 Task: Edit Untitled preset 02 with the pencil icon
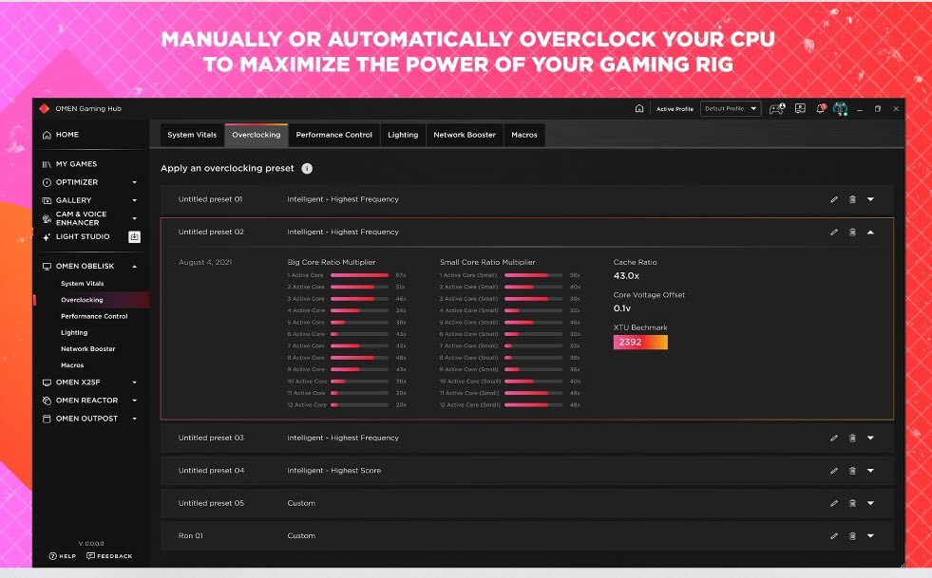834,233
